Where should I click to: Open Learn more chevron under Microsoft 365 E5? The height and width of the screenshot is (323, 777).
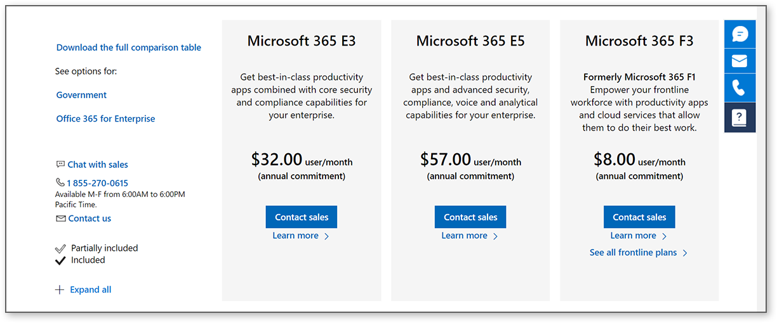point(496,236)
